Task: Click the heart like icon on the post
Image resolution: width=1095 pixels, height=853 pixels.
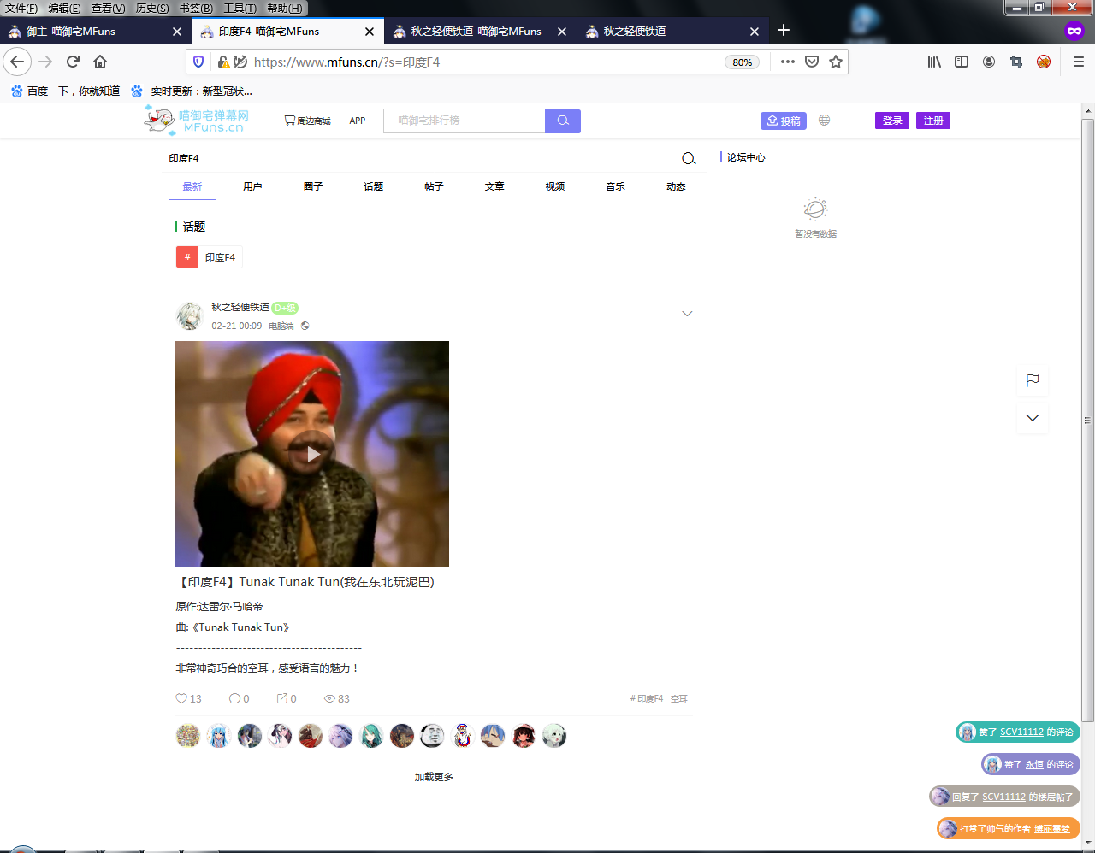Action: (x=181, y=698)
